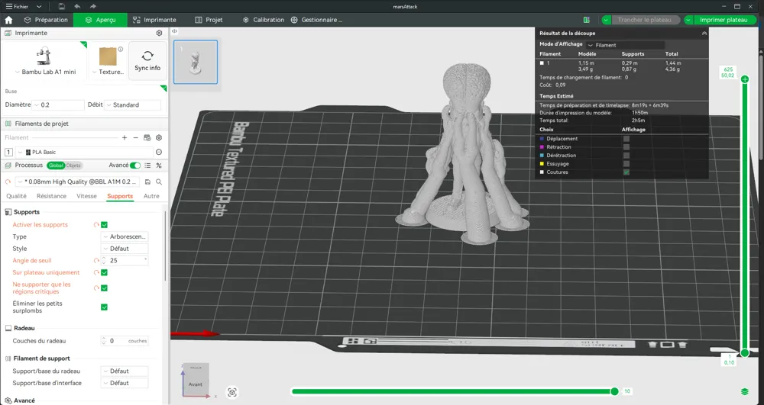Select the plate 1 thumbnail
764x405 pixels.
point(196,62)
